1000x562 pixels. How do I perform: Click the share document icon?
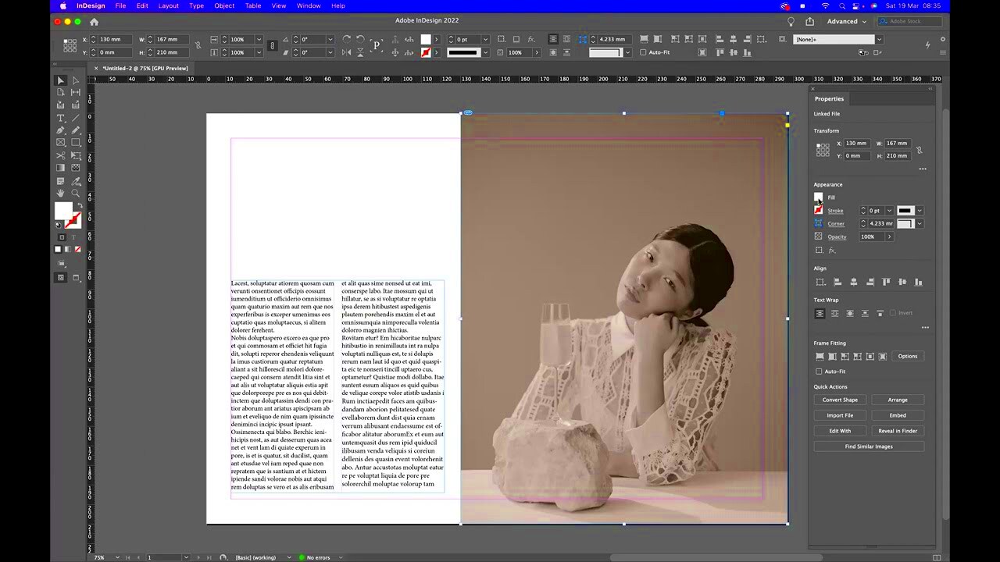click(809, 21)
